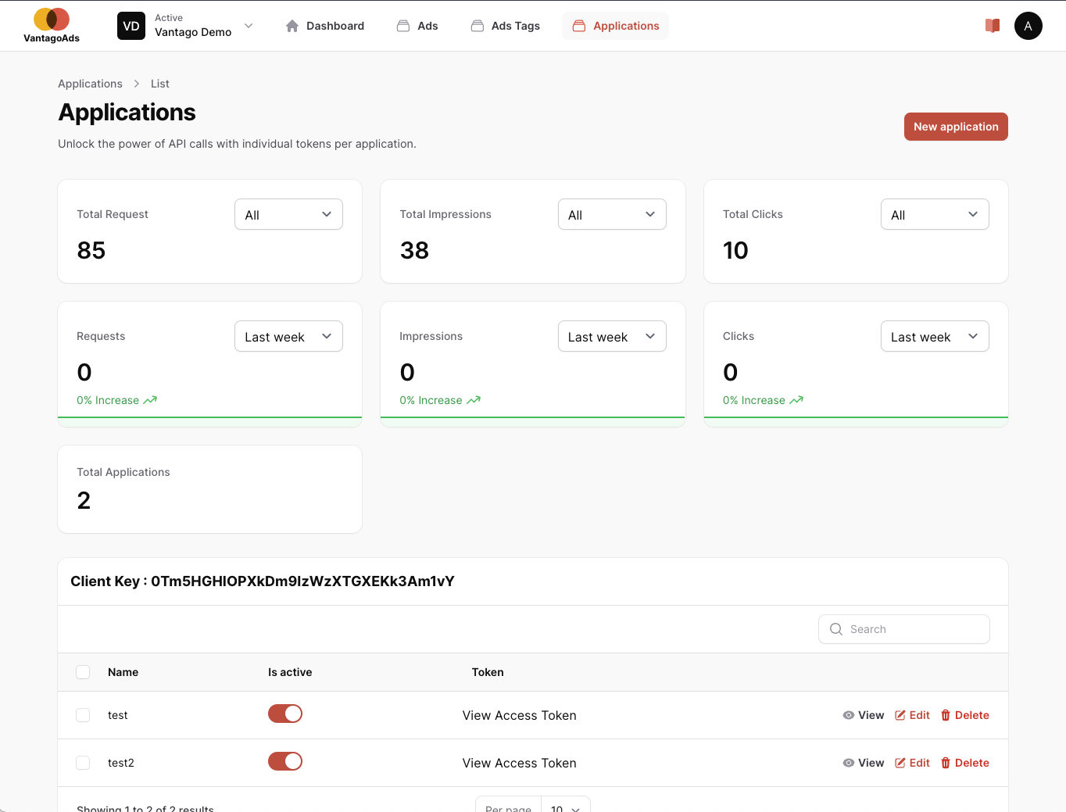Image resolution: width=1066 pixels, height=812 pixels.
Task: Switch to the Ads Tags tab
Action: pyautogui.click(x=506, y=26)
